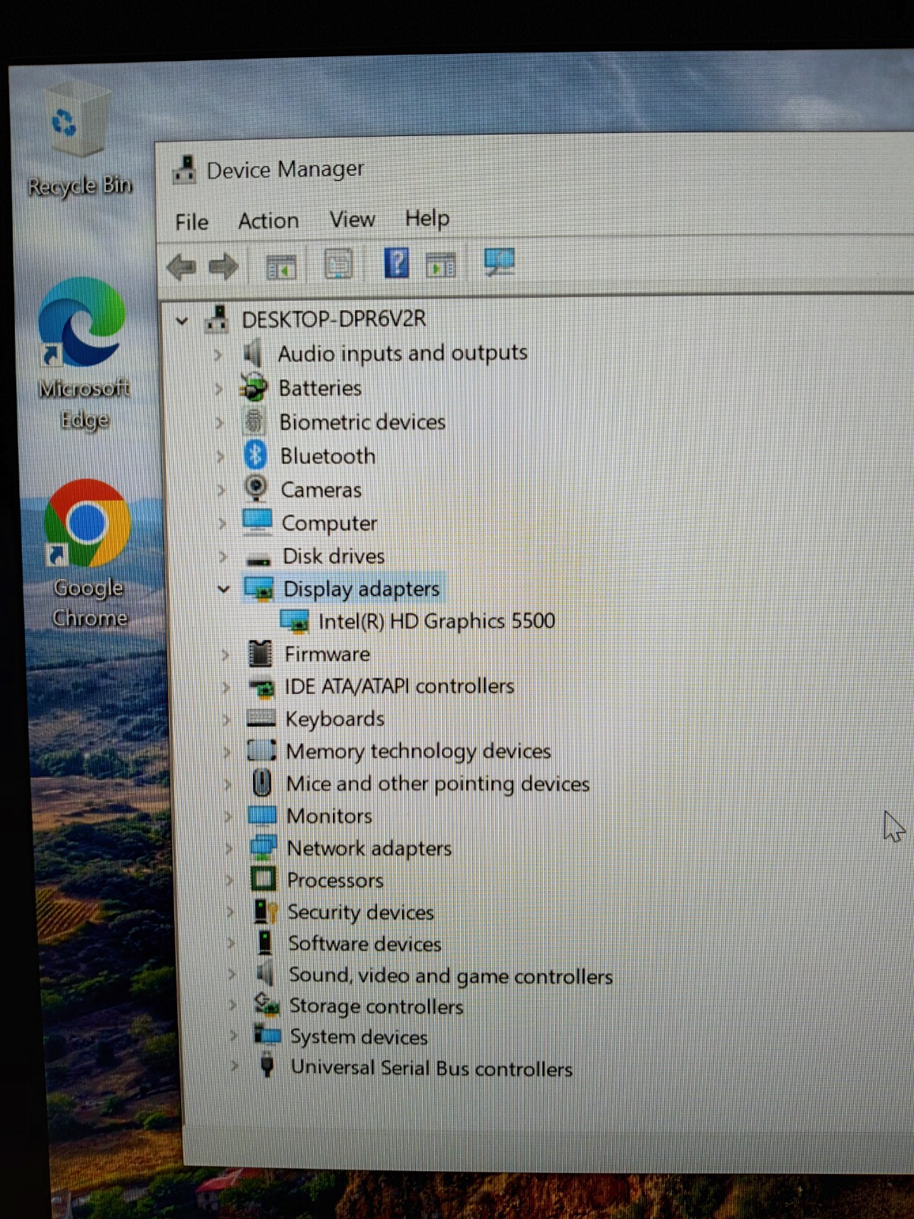Select Mice and other pointing devices label
The height and width of the screenshot is (1219, 914).
coord(437,784)
